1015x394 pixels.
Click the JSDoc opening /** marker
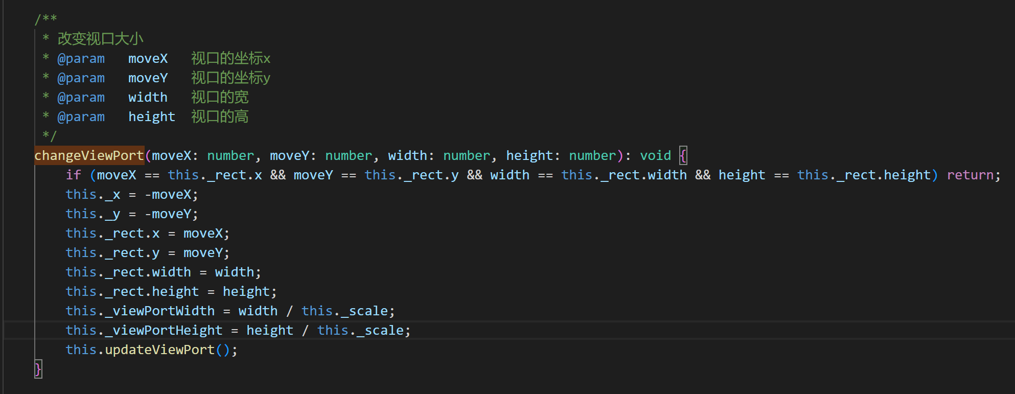point(46,19)
